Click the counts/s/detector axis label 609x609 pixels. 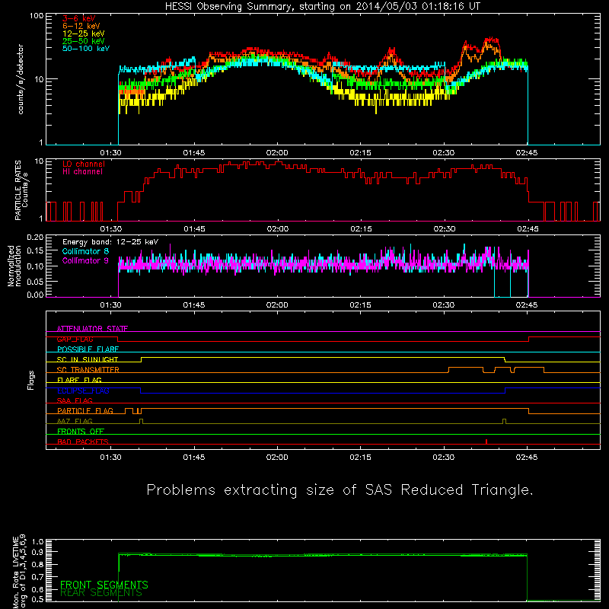tap(21, 79)
